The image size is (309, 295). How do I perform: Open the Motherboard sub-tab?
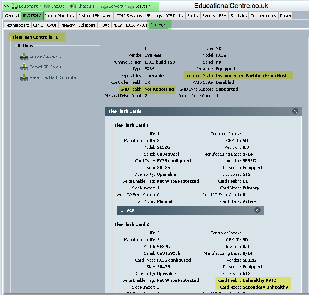[17, 25]
